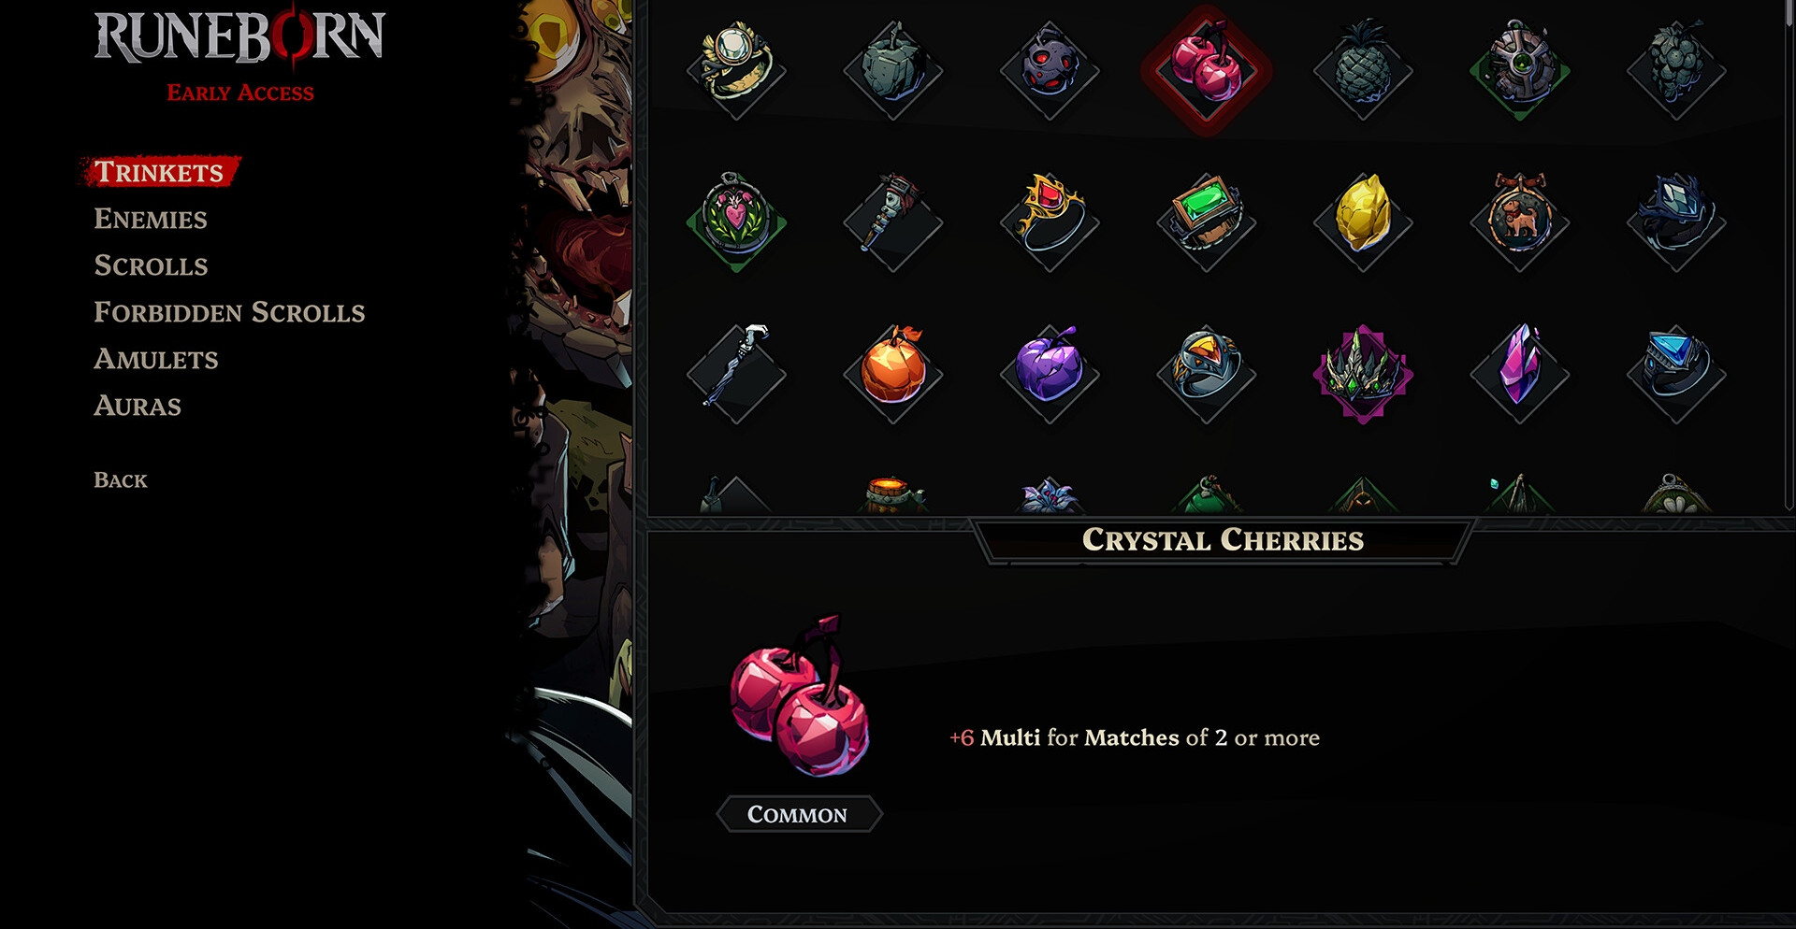Open the Auras category
1796x929 pixels.
point(138,406)
